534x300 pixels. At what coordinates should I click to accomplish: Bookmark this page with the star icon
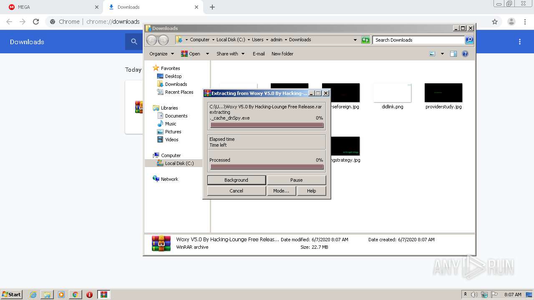pyautogui.click(x=495, y=22)
